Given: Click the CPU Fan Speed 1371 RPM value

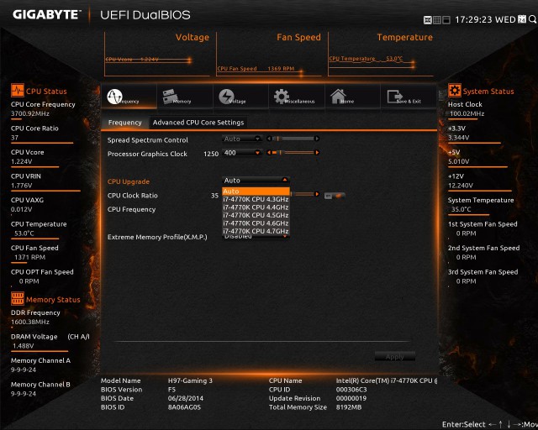Looking at the screenshot, I should pos(30,257).
